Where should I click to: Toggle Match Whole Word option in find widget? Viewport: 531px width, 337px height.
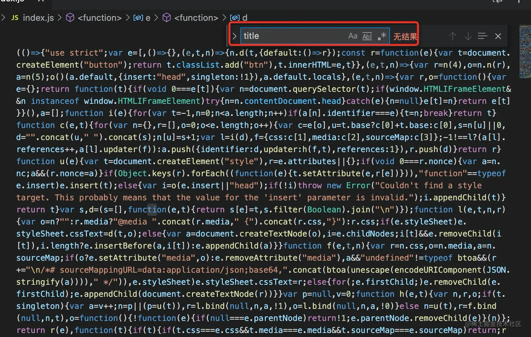click(367, 36)
